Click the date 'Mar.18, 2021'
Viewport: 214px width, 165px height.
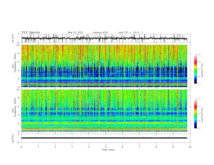tap(75, 32)
